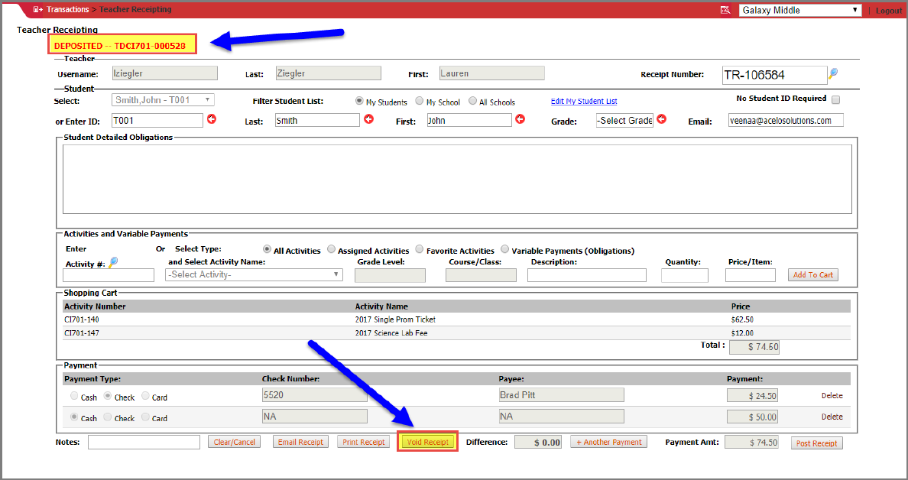Delete the $50.00 cash payment
The width and height of the screenshot is (908, 480).
(x=832, y=417)
